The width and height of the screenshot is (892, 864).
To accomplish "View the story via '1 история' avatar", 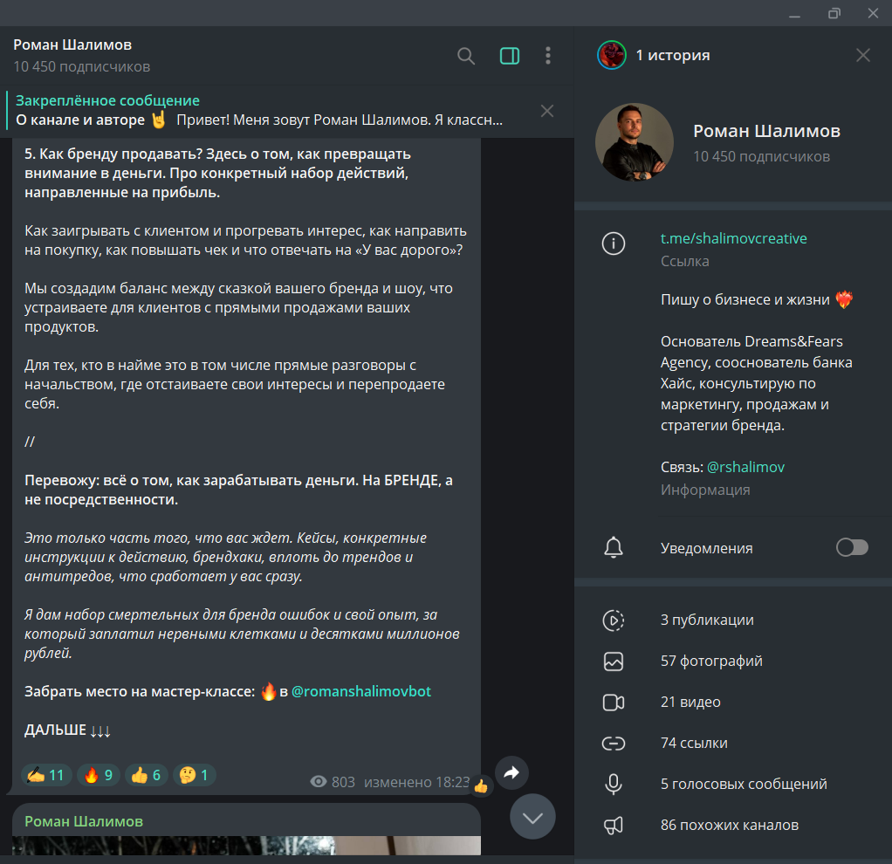I will (612, 55).
